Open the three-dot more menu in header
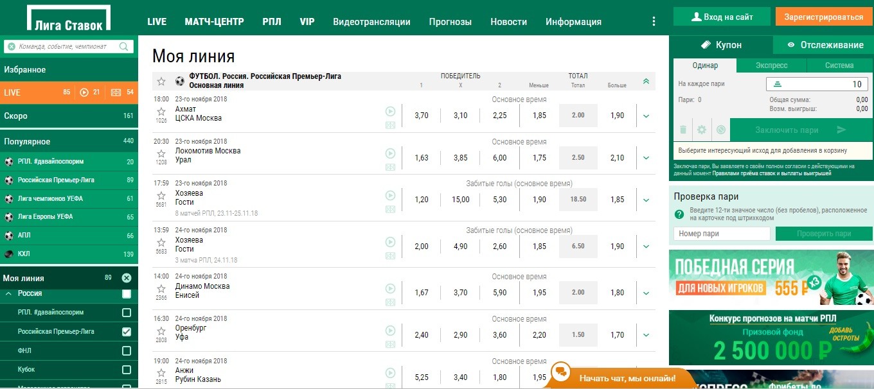This screenshot has width=874, height=389. coord(654,21)
